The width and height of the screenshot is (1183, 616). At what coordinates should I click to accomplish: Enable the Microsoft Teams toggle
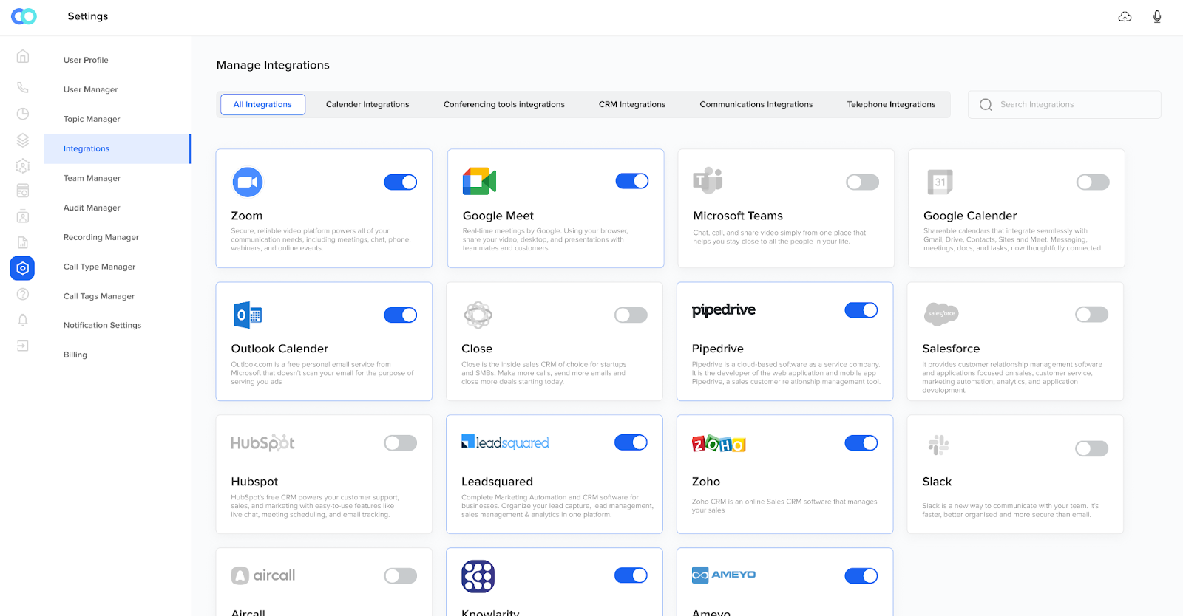point(863,182)
